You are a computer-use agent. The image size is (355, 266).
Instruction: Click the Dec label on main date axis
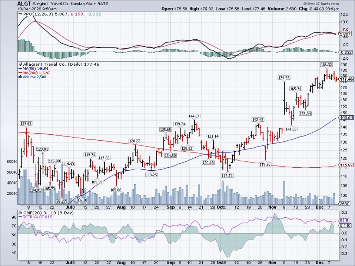(319, 207)
